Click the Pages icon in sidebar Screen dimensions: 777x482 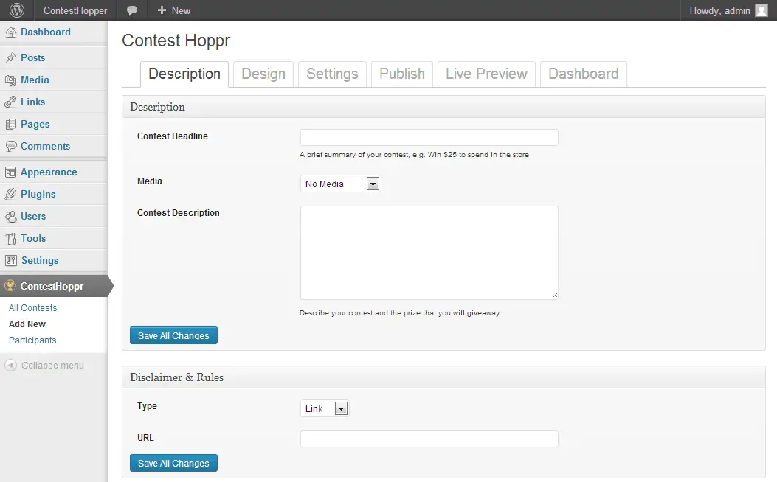[11, 125]
